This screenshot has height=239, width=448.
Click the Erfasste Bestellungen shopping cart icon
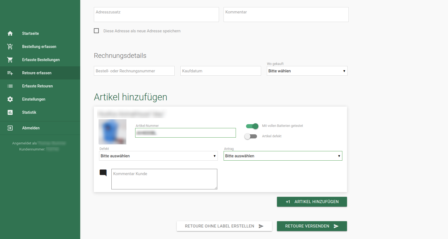tap(10, 60)
